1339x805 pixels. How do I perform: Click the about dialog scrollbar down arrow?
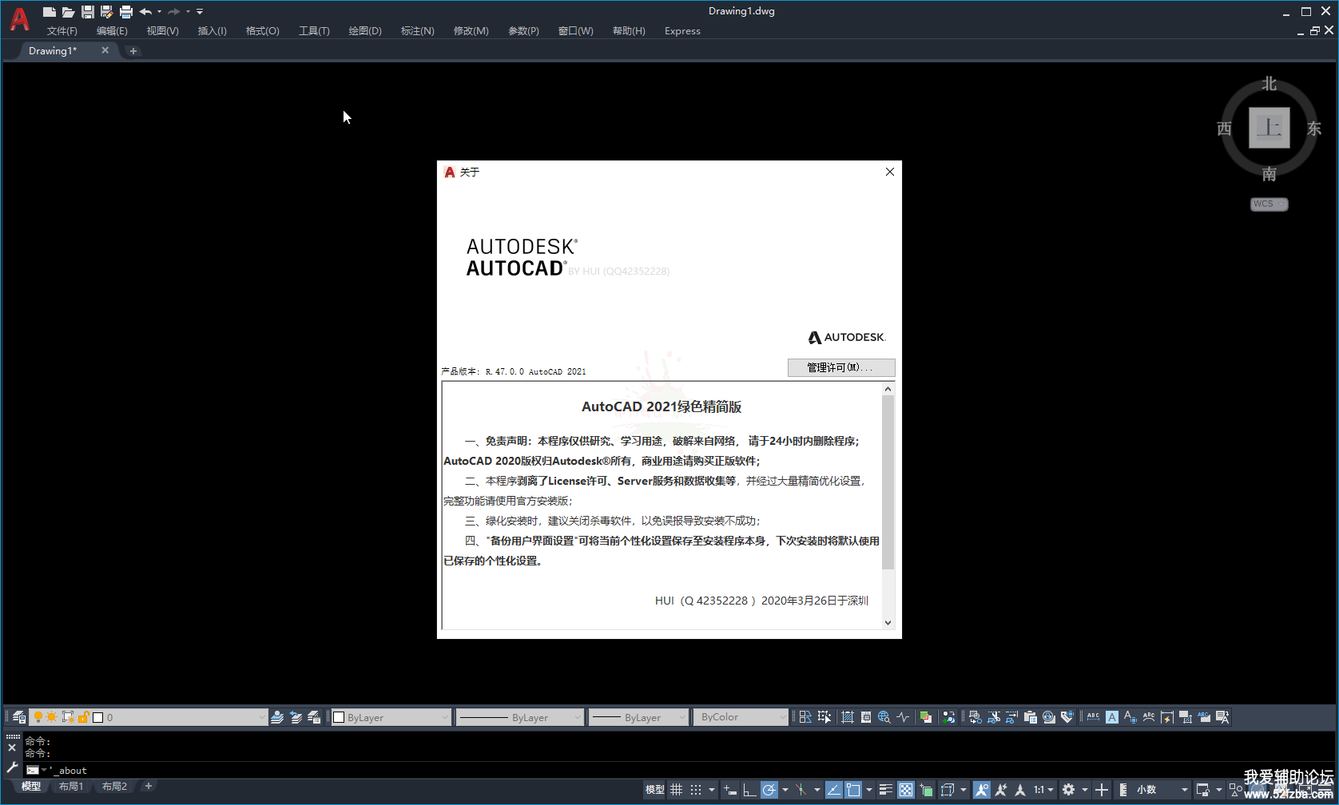(888, 623)
